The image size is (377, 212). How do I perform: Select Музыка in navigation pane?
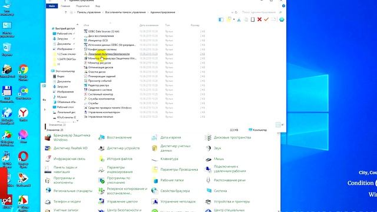(62, 97)
